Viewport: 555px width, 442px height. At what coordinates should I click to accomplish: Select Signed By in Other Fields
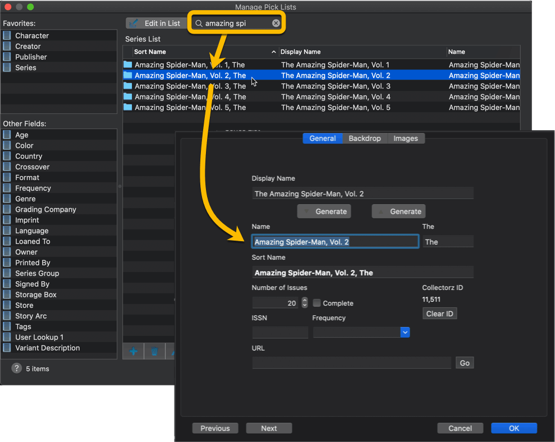pos(59,284)
